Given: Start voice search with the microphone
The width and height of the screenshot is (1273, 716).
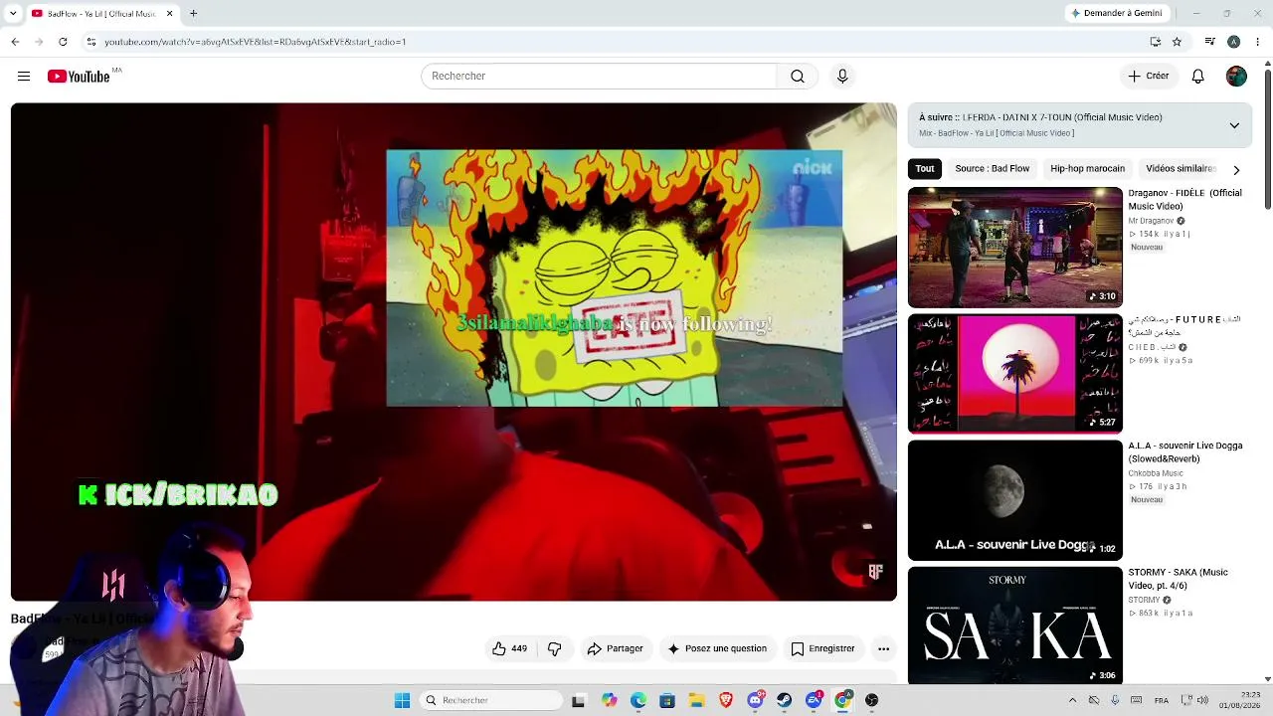Looking at the screenshot, I should point(842,77).
